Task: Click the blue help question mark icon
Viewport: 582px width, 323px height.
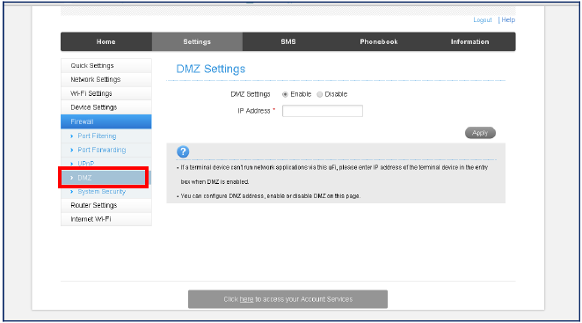Action: 183,151
